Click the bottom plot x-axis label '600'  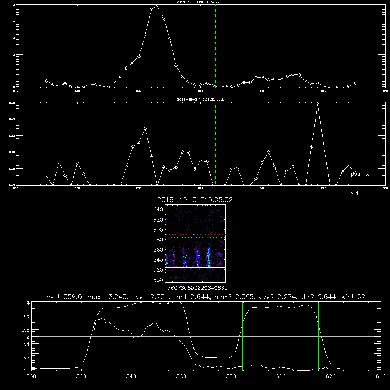click(x=281, y=377)
